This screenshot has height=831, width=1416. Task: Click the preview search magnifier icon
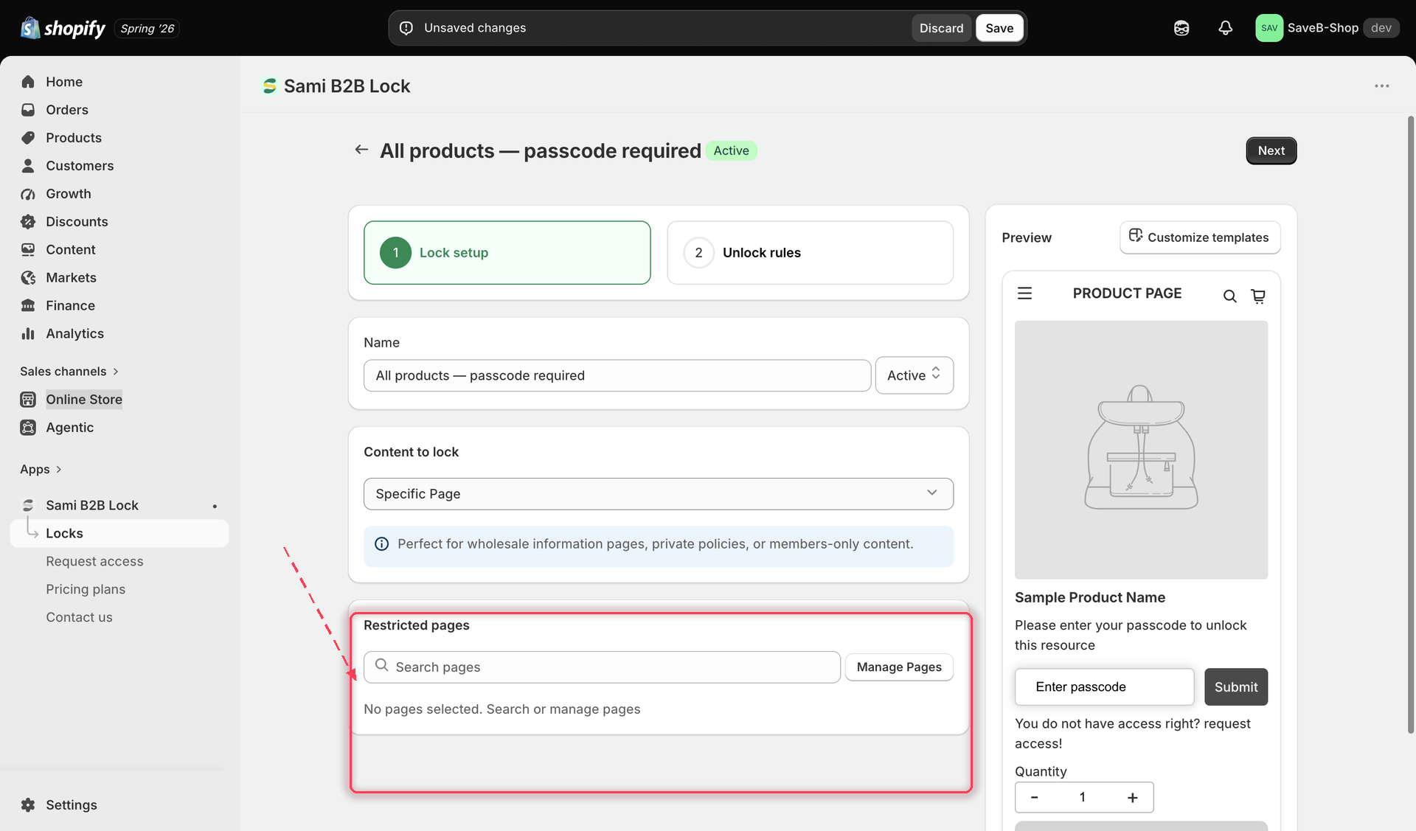click(1229, 296)
